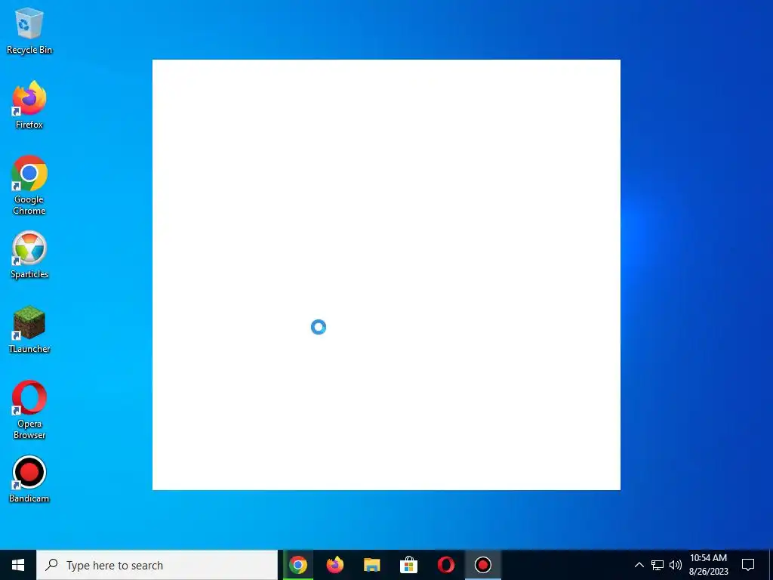Show hidden system tray icons

tap(639, 565)
